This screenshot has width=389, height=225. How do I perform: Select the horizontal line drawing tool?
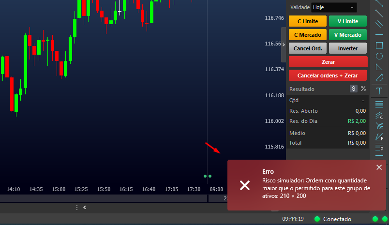pyautogui.click(x=379, y=34)
